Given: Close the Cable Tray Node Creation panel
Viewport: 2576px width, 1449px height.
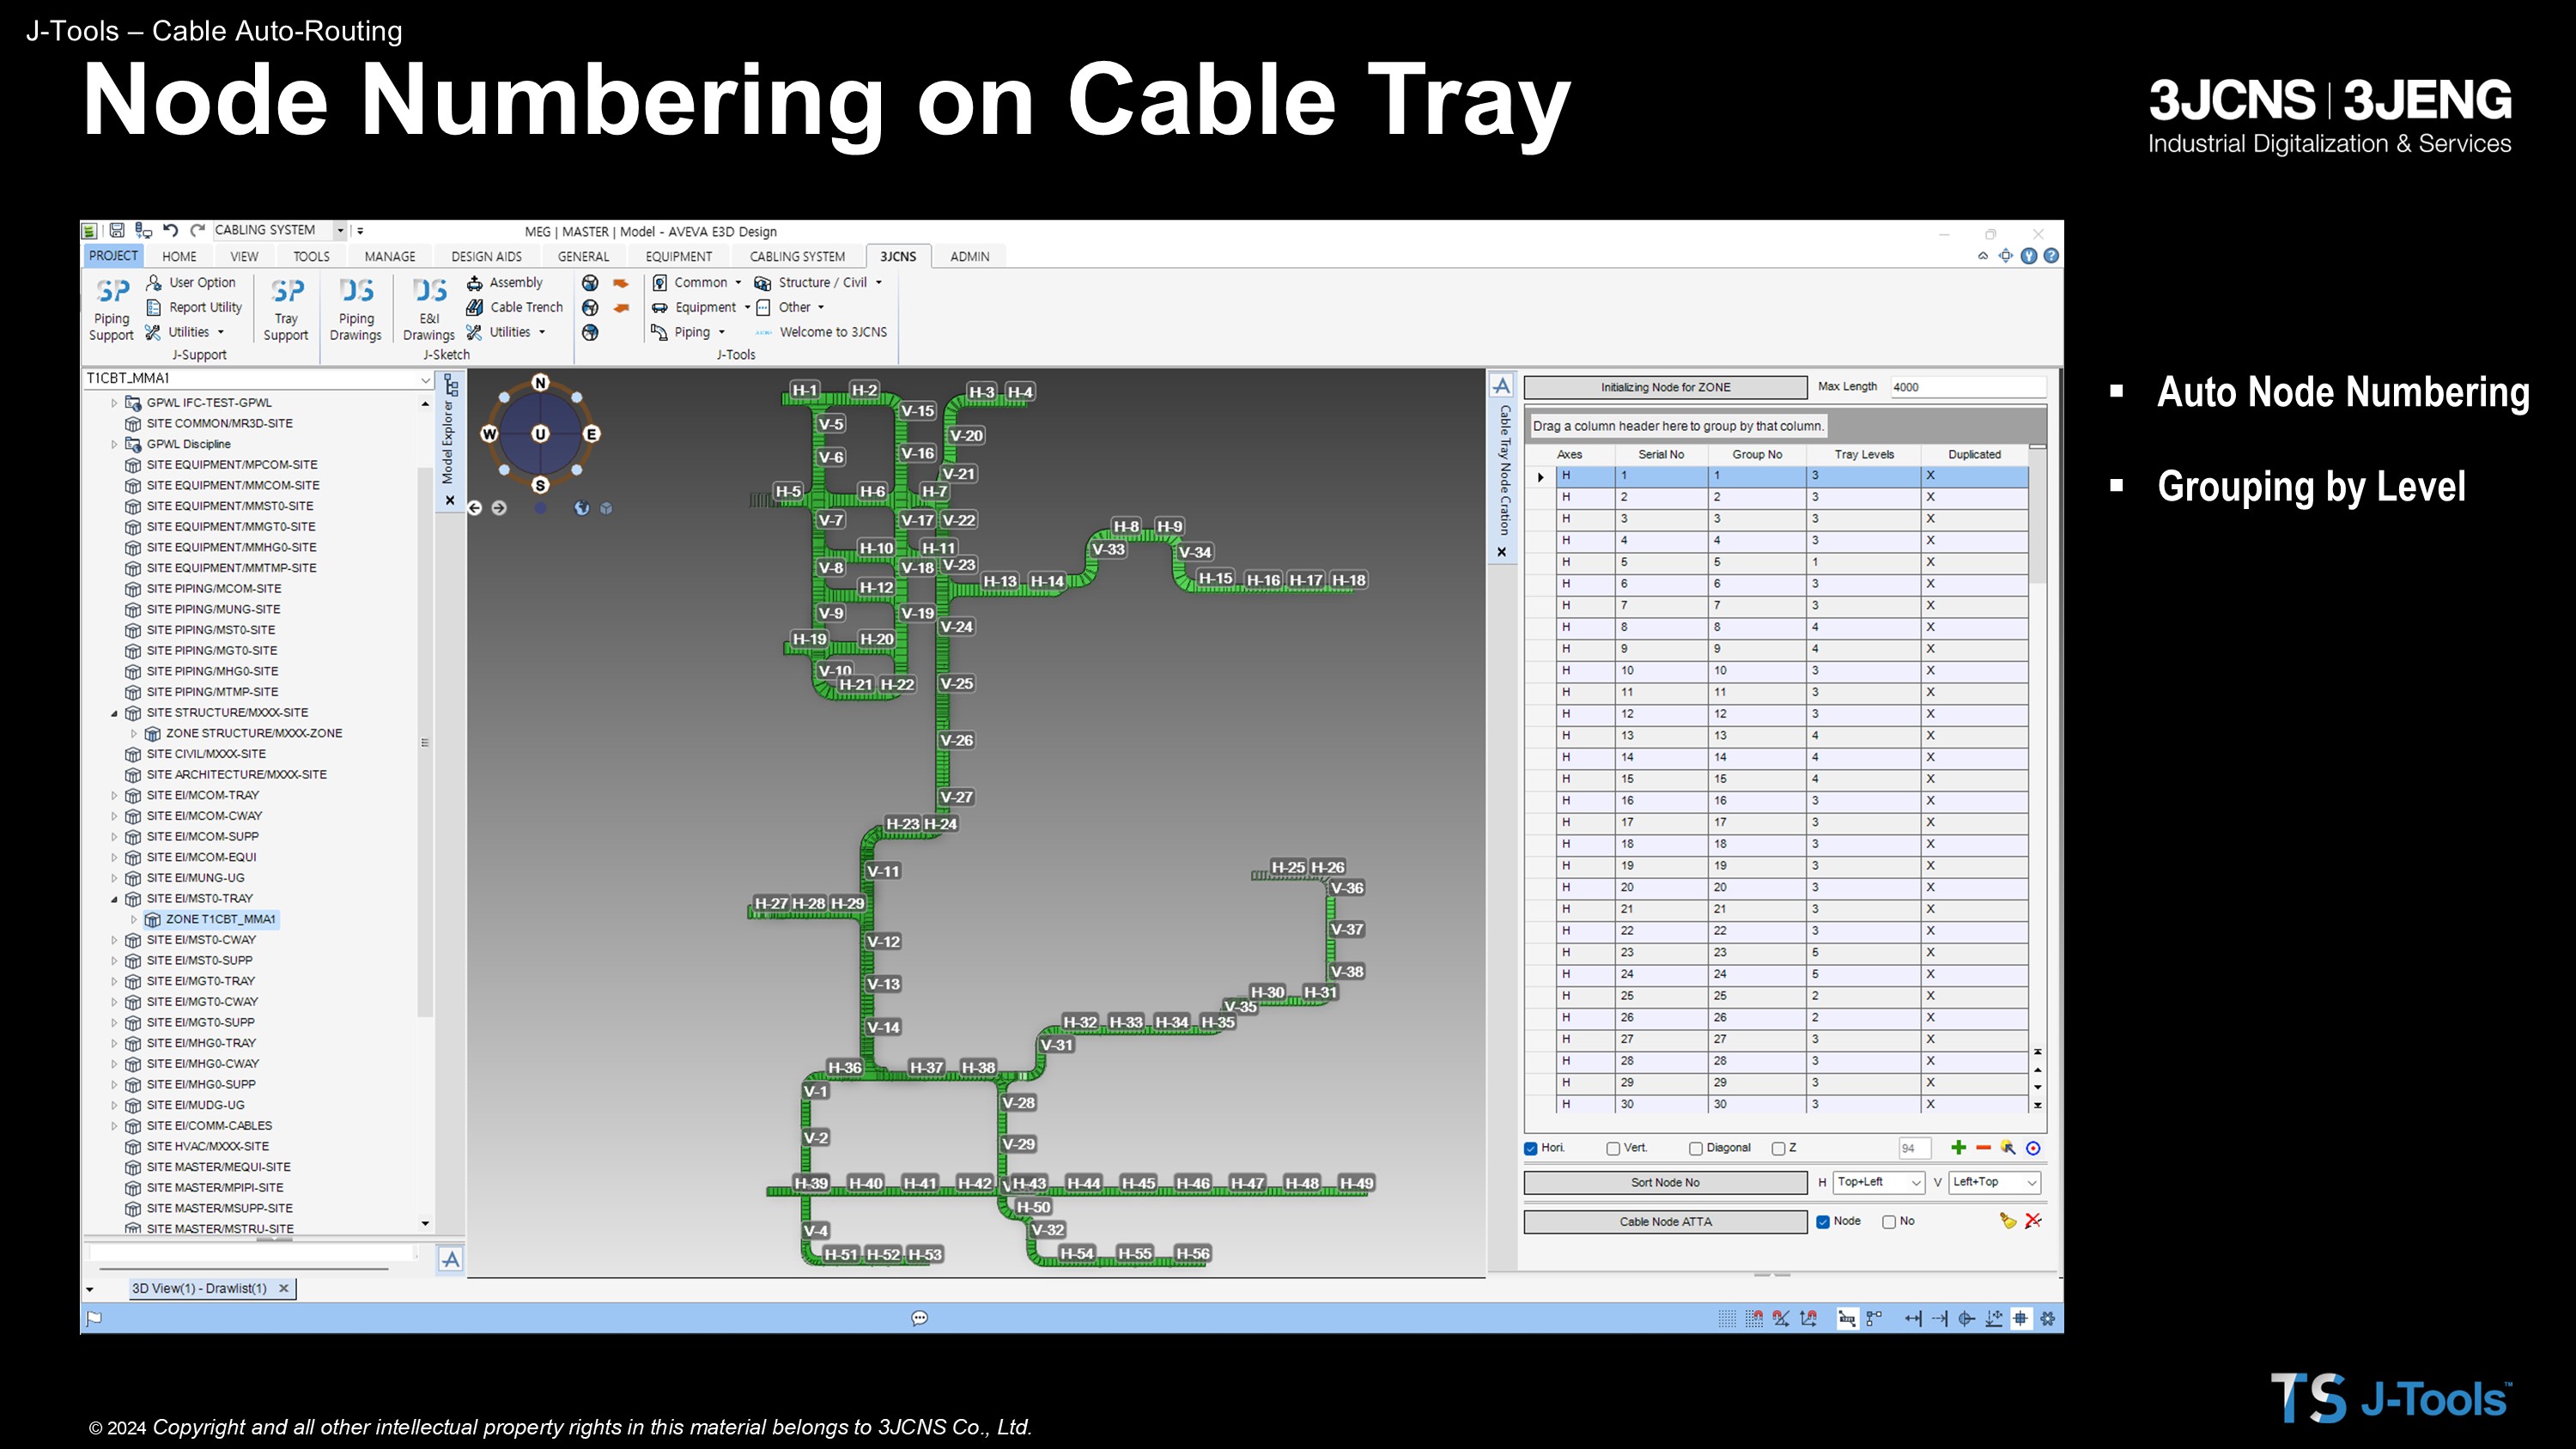Looking at the screenshot, I should point(1501,552).
